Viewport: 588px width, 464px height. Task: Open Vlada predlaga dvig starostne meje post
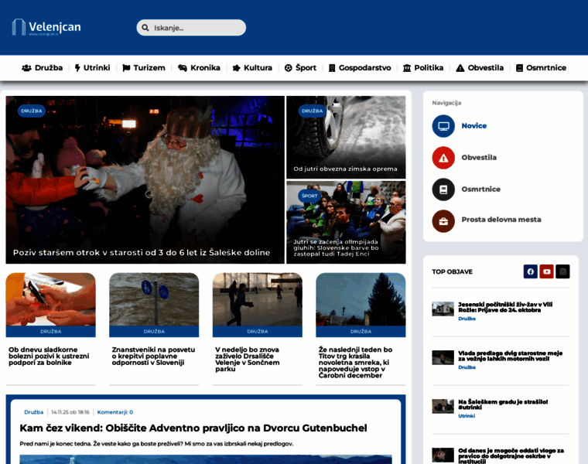(510, 356)
